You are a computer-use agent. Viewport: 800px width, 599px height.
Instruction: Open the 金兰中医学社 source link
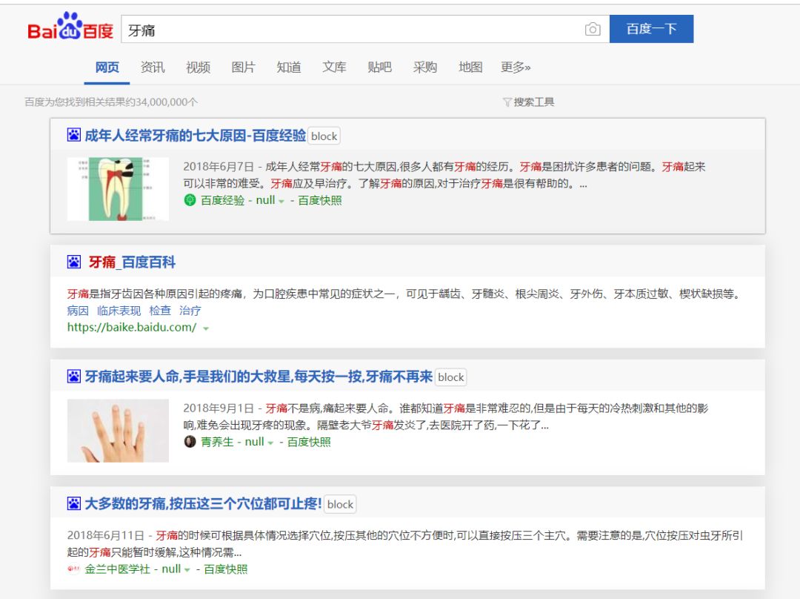click(x=117, y=569)
